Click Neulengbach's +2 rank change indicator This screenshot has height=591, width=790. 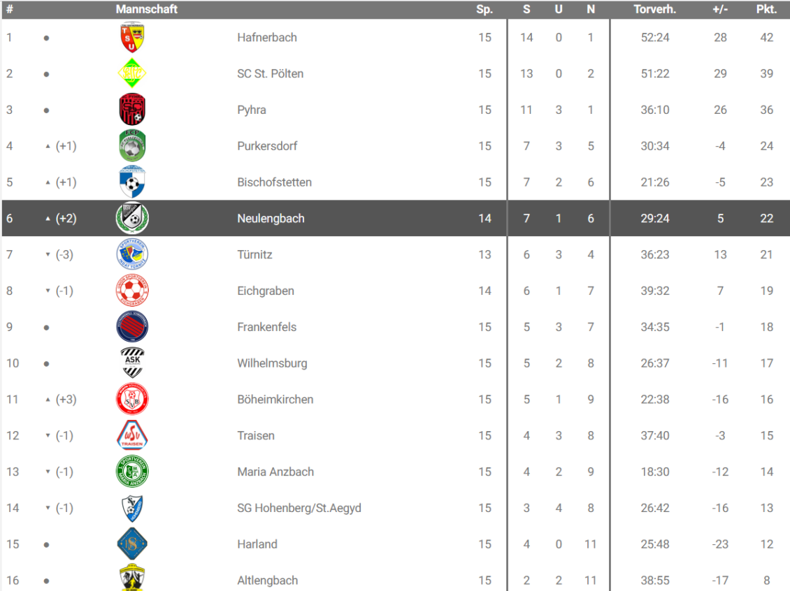pos(62,219)
